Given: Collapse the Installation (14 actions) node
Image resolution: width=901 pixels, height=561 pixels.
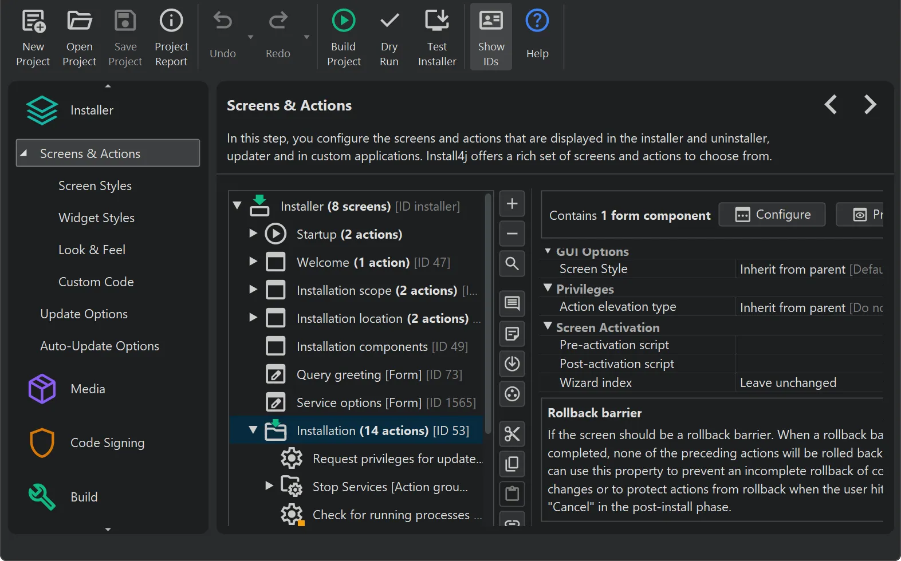Looking at the screenshot, I should point(253,430).
